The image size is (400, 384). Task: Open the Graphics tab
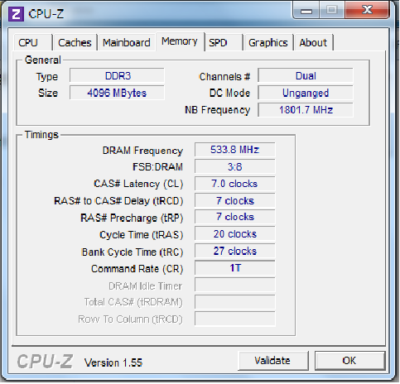tap(268, 43)
